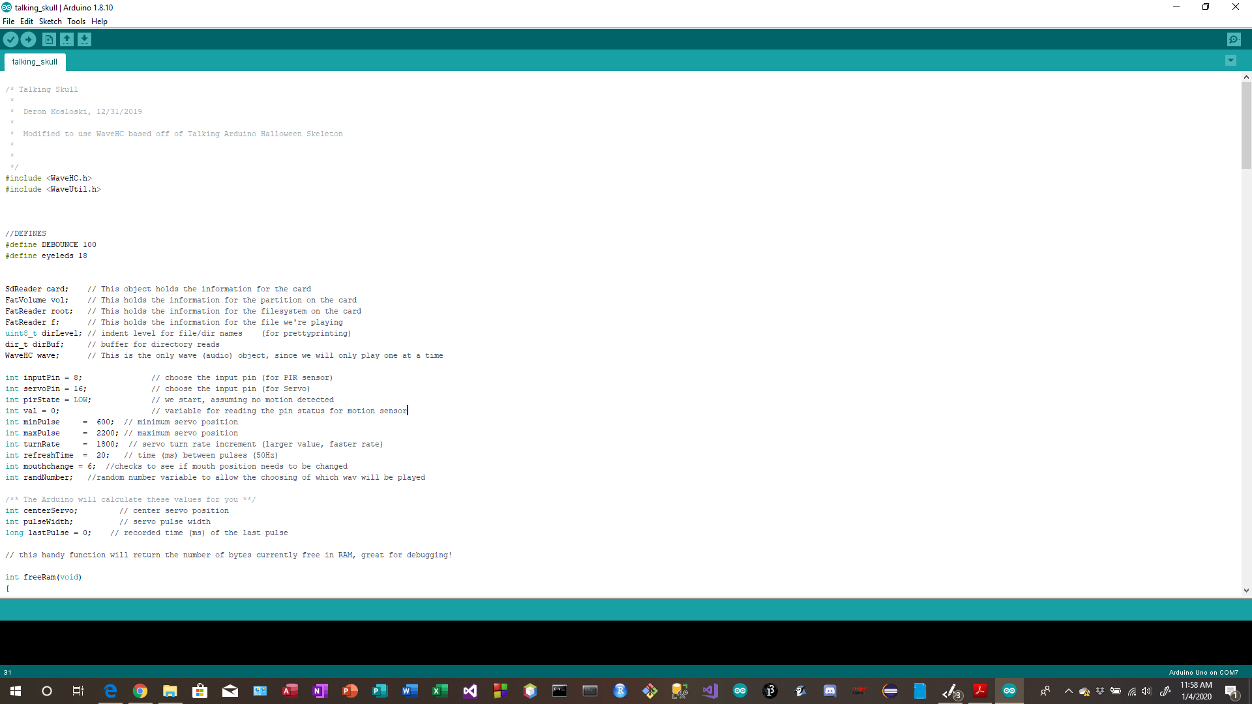Open the Sketch menu
Viewport: 1252px width, 704px height.
50,22
